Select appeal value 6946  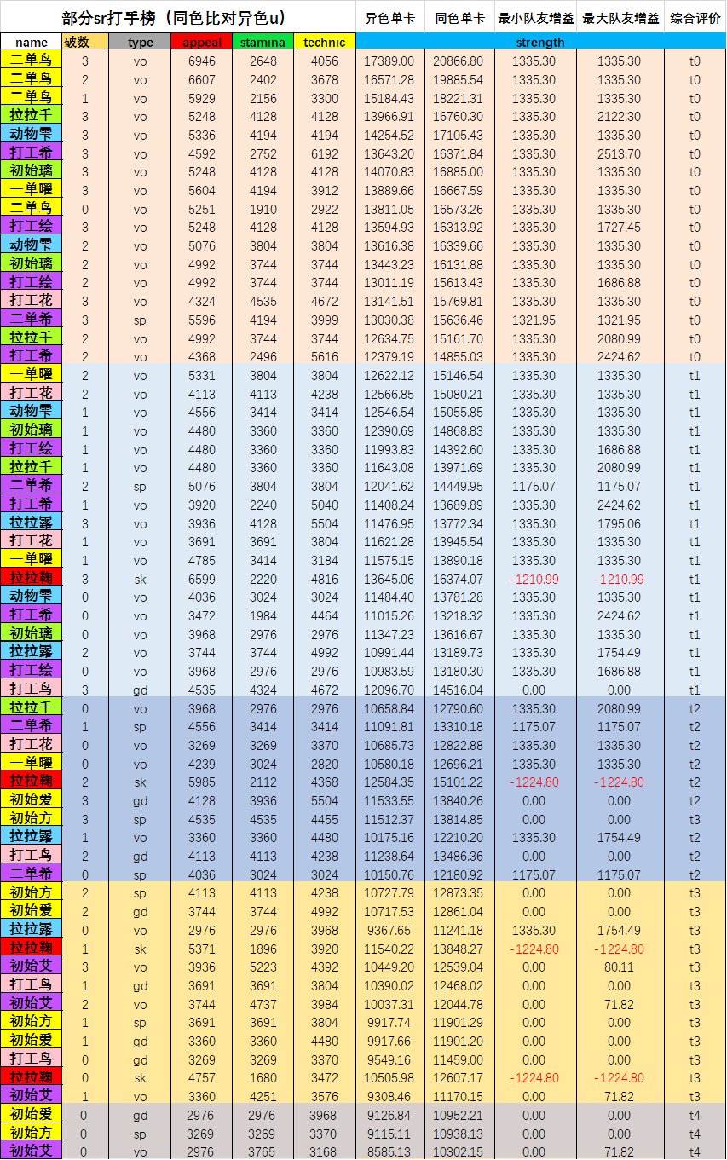[x=201, y=61]
